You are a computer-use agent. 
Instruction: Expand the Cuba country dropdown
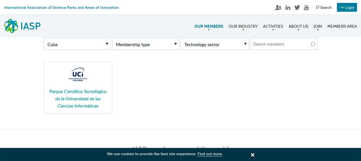[x=77, y=44]
